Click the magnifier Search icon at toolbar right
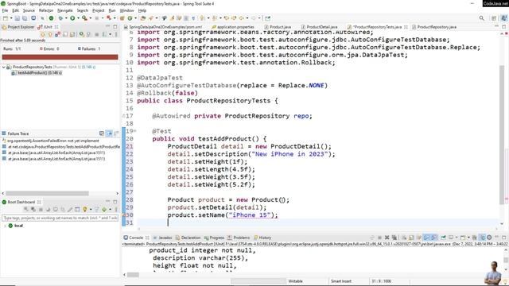The height and width of the screenshot is (286, 509). (x=482, y=18)
